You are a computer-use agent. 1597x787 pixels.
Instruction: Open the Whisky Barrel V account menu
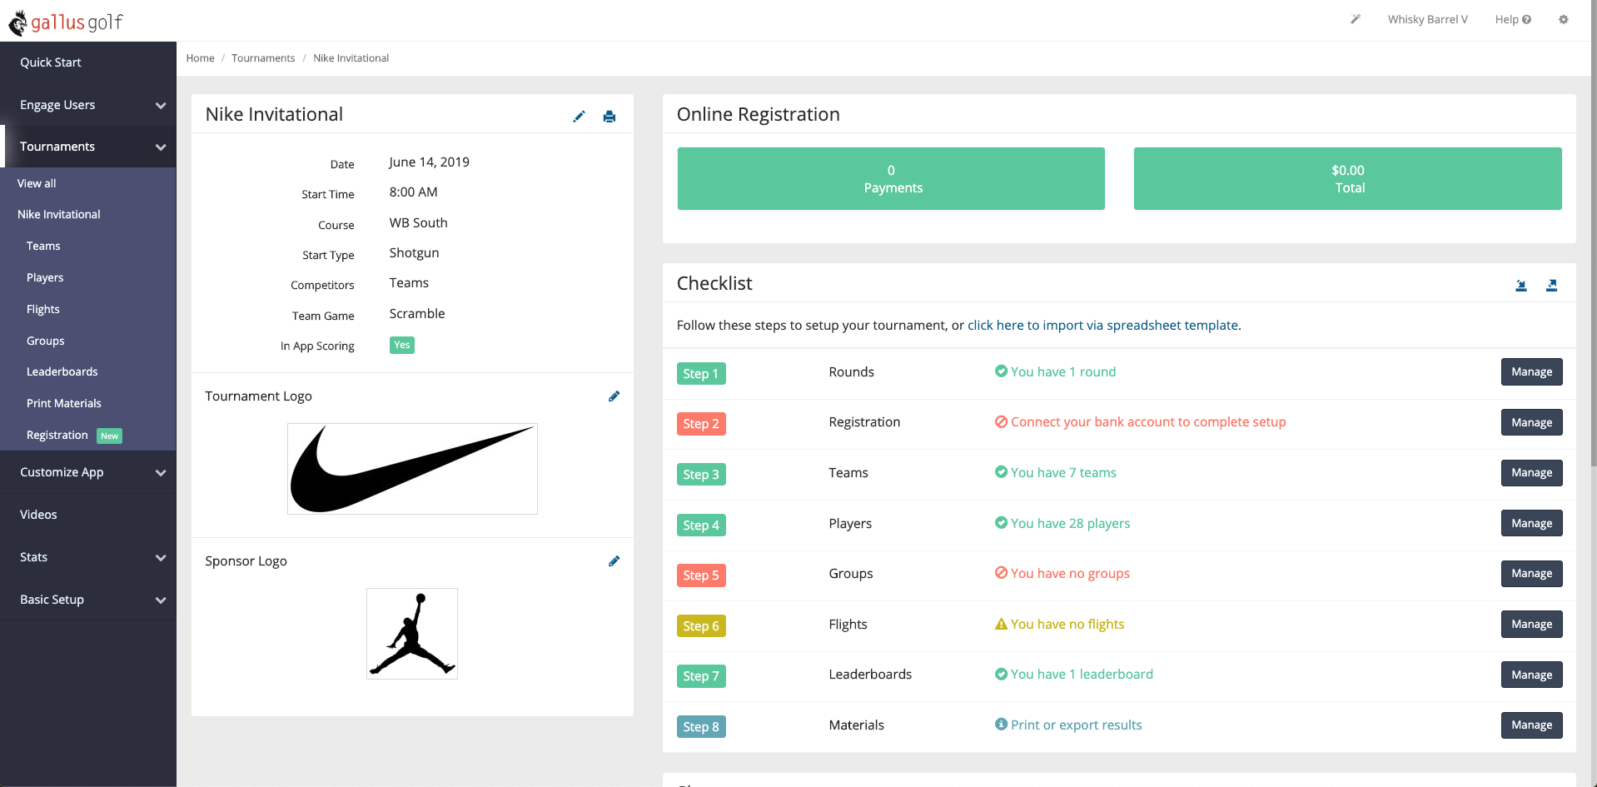pyautogui.click(x=1427, y=19)
